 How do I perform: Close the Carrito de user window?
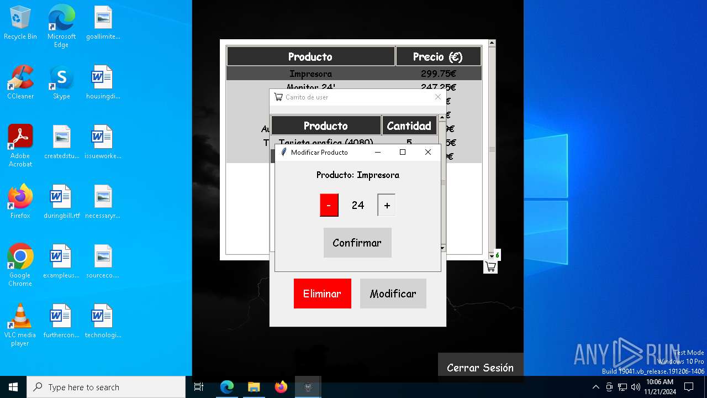click(438, 97)
